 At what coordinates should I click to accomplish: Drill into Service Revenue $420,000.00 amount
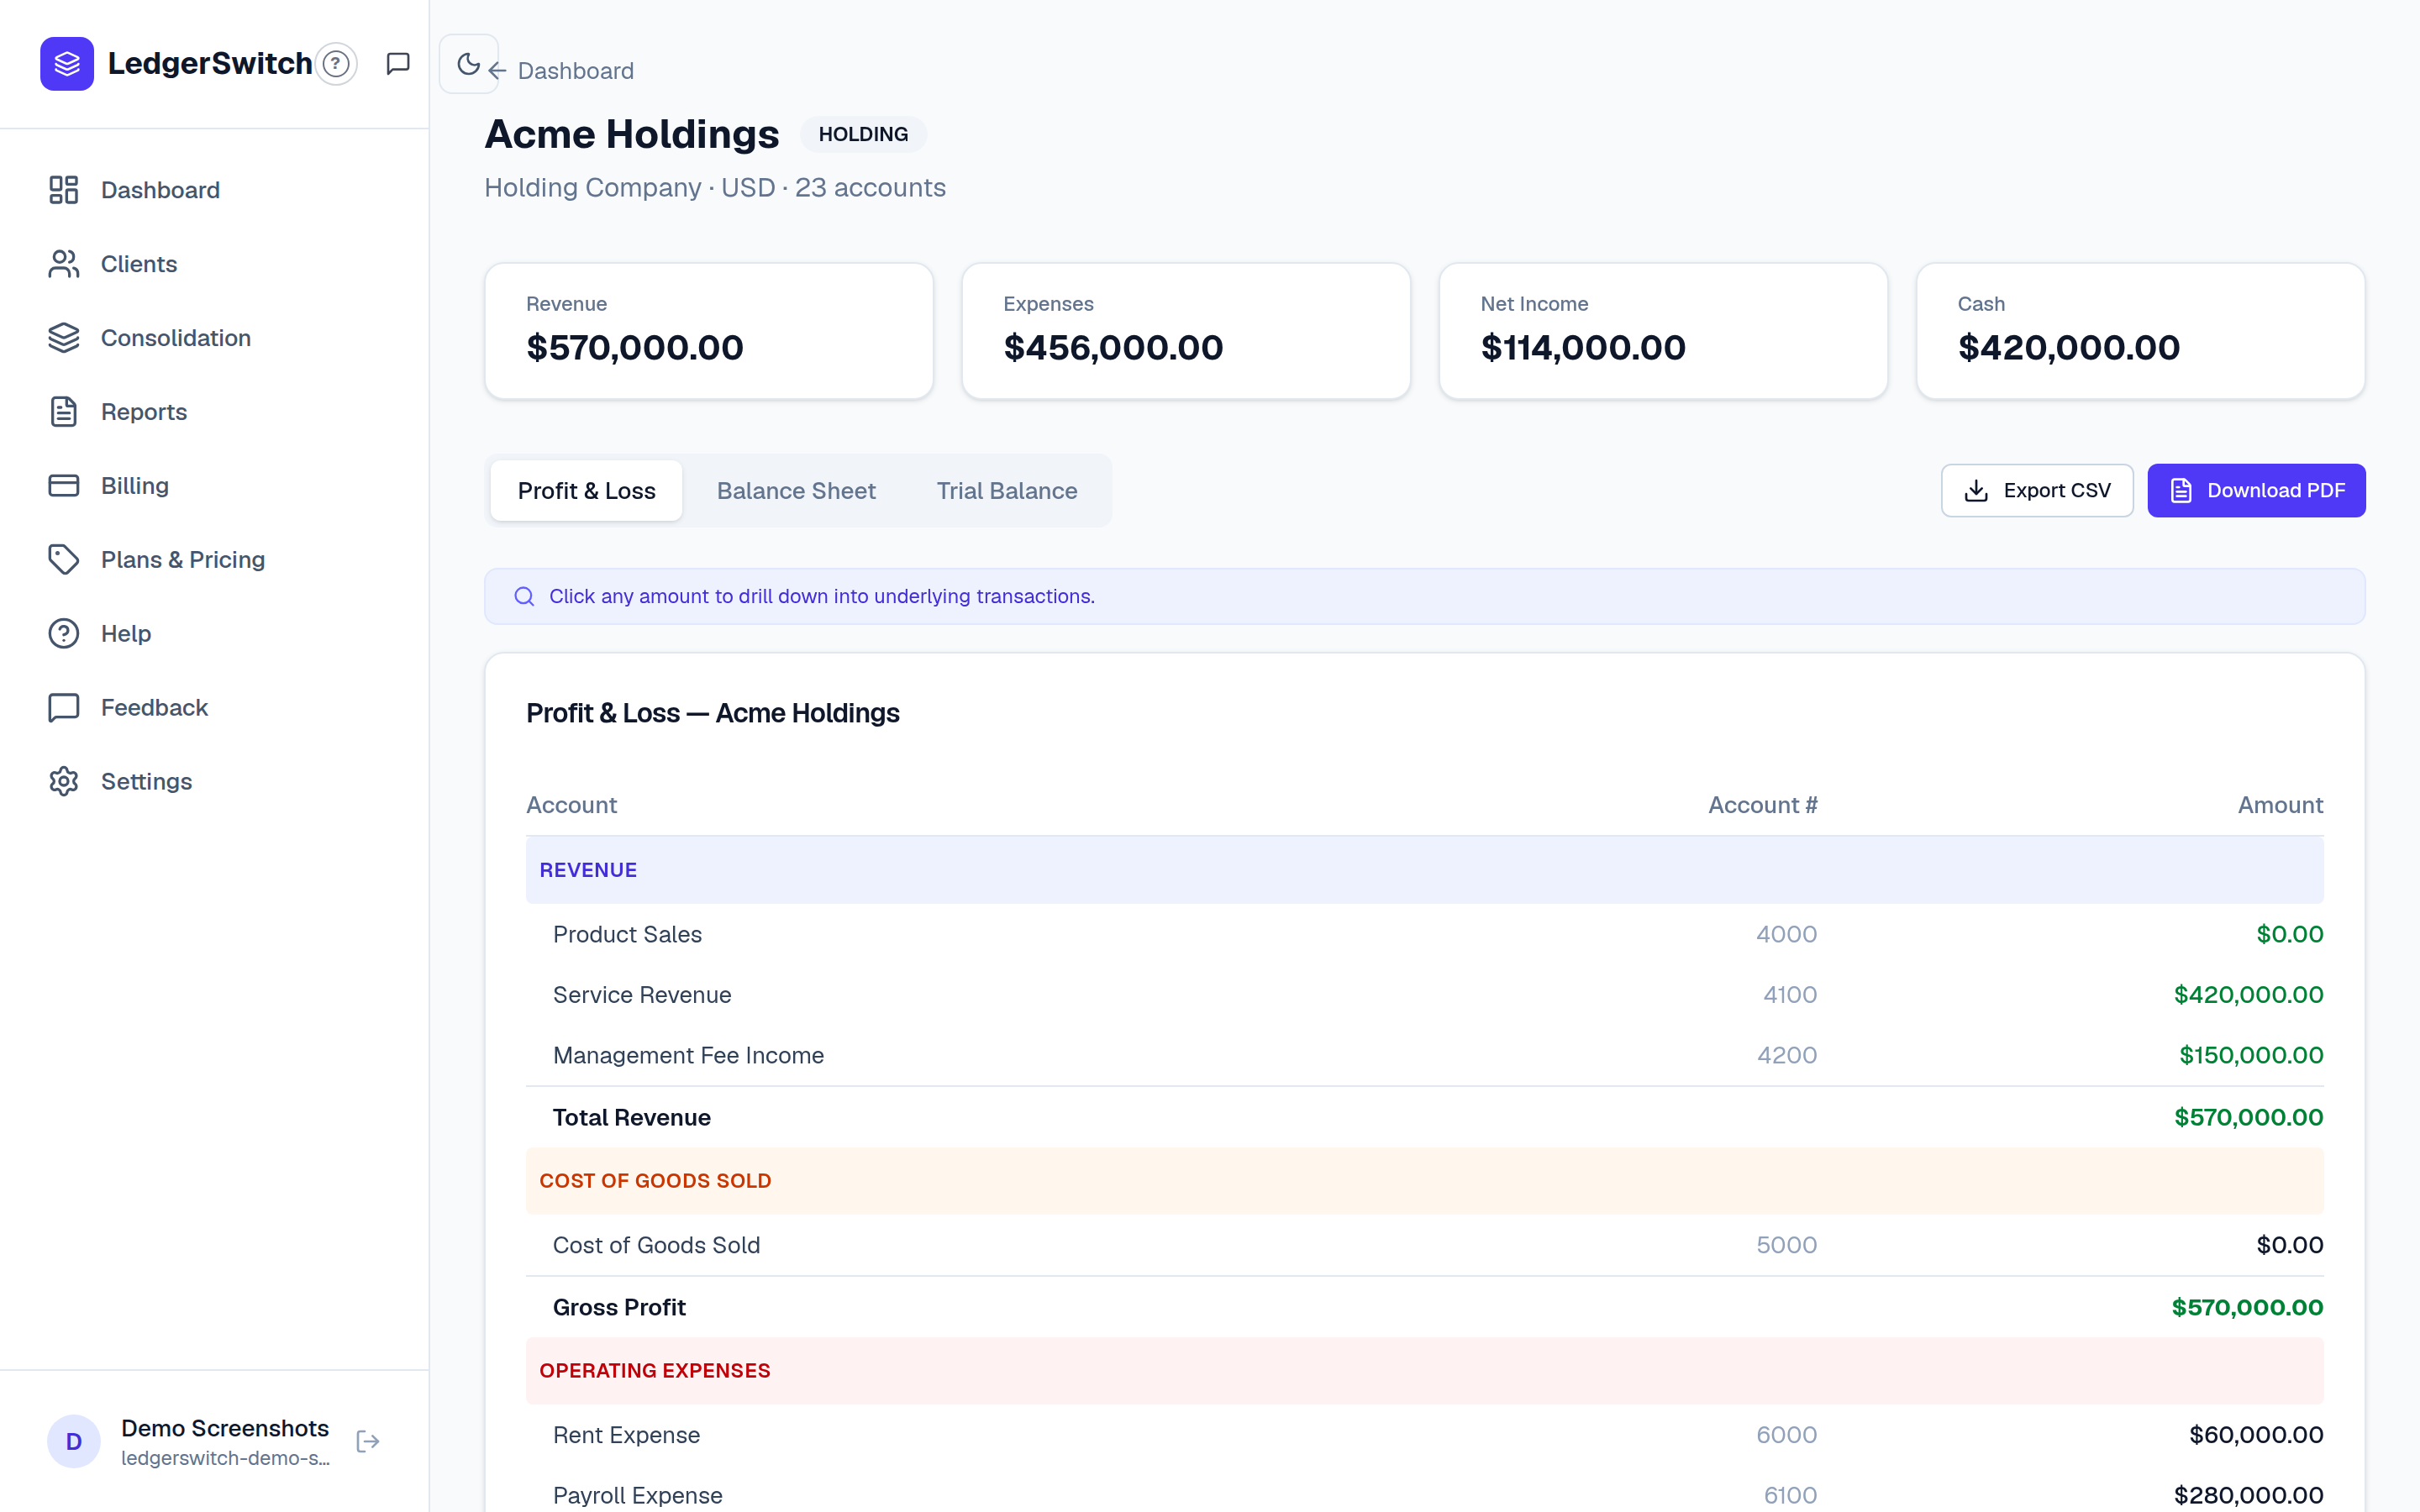pyautogui.click(x=2248, y=995)
